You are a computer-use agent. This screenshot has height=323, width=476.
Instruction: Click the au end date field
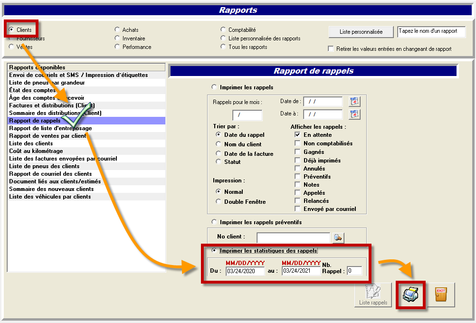click(x=301, y=271)
